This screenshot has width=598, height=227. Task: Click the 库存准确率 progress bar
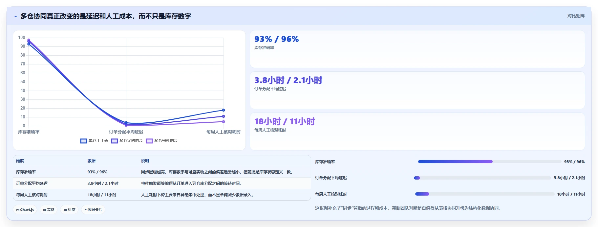coord(490,162)
